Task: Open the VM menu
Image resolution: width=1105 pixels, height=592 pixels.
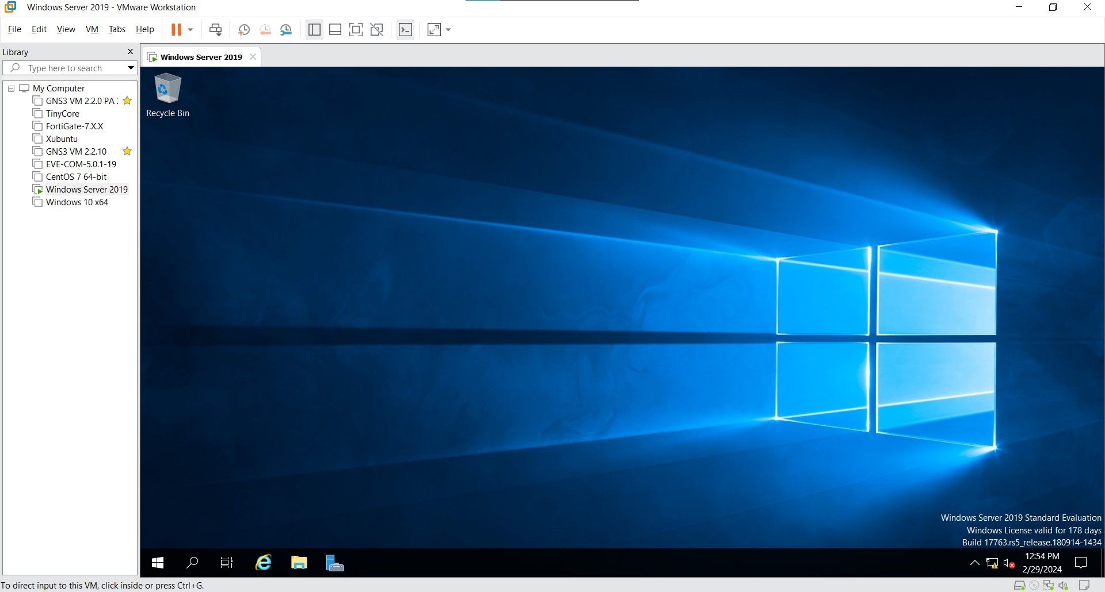Action: (92, 29)
